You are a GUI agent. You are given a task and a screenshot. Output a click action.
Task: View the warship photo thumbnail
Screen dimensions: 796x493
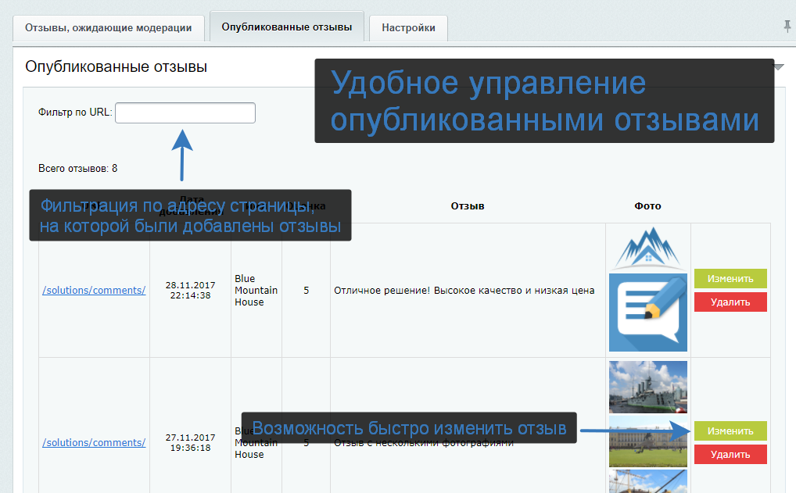[x=647, y=386]
